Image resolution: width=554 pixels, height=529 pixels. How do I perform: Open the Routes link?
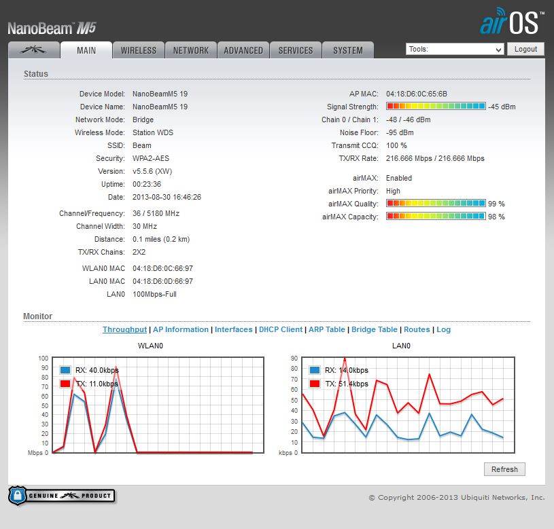pos(417,329)
